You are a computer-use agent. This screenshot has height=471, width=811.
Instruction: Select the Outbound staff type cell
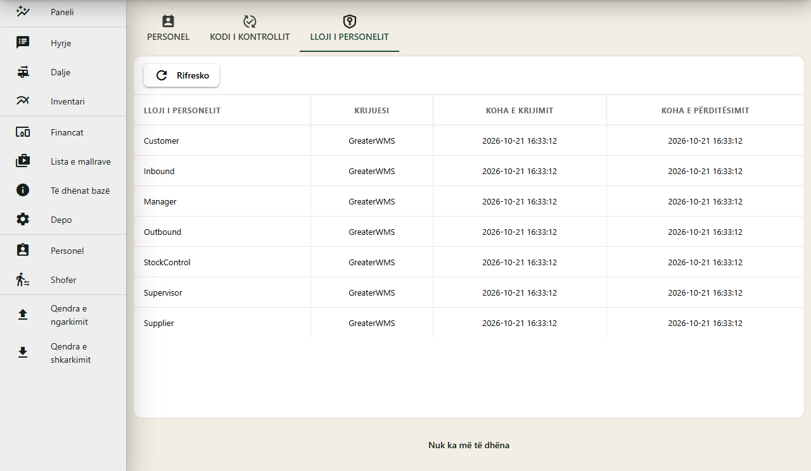[222, 232]
